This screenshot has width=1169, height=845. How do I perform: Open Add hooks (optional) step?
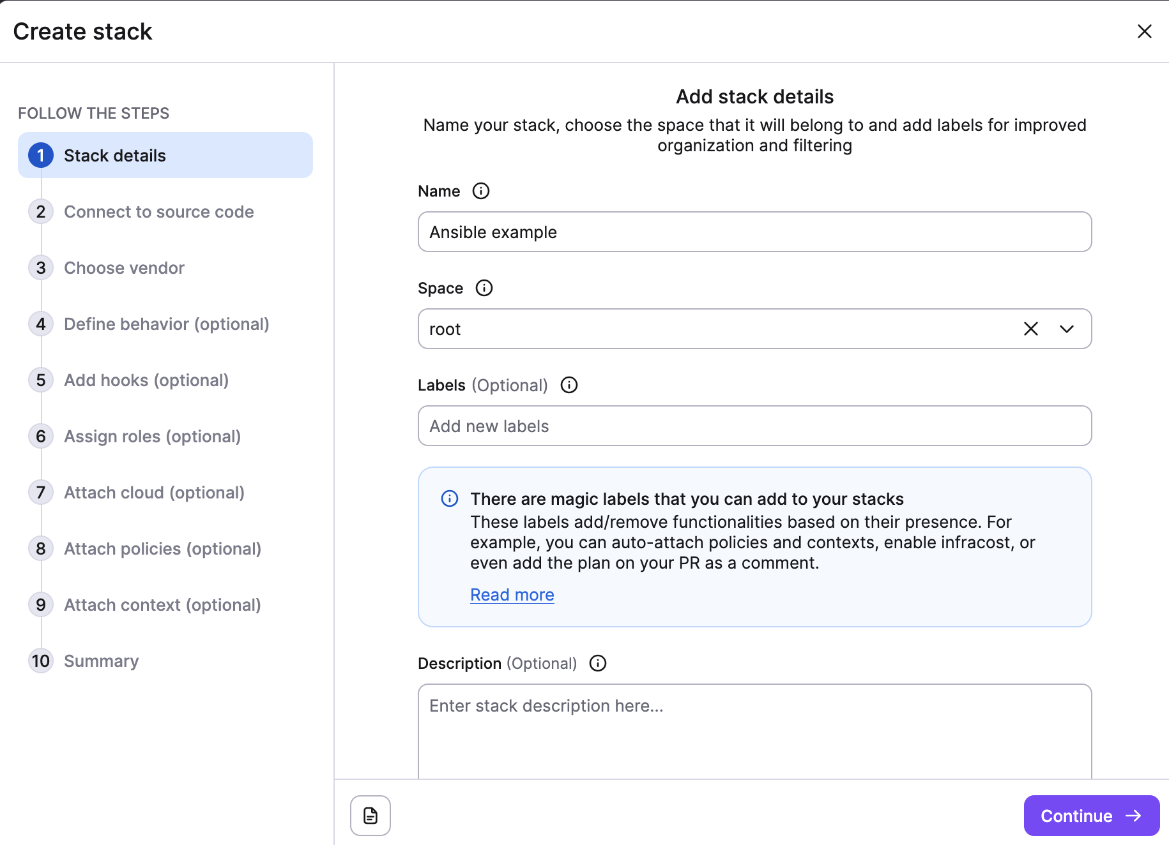[x=128, y=380]
